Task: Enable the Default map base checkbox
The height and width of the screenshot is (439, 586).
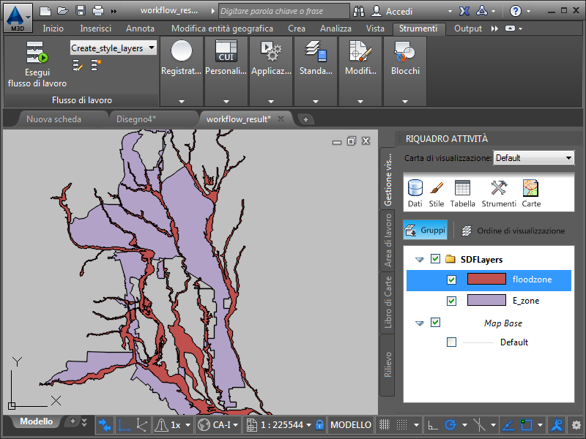Action: tap(451, 342)
